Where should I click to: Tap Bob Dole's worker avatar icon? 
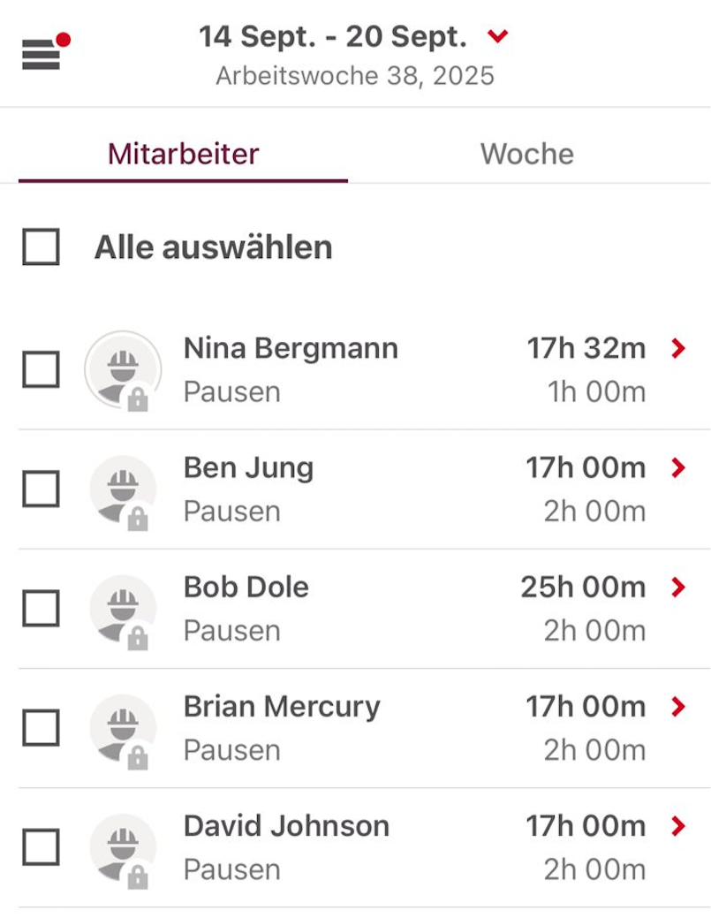pos(123,609)
